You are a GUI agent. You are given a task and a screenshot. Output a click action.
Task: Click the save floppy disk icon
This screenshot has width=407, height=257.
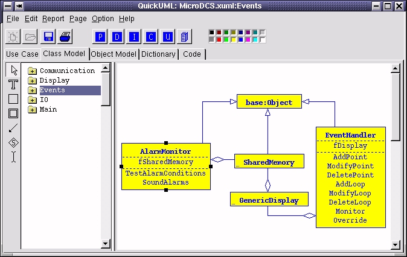pos(48,37)
